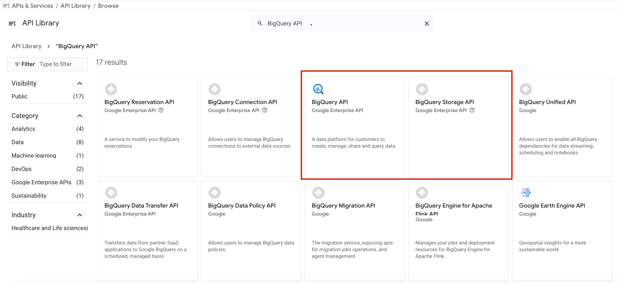This screenshot has height=283, width=618.
Task: Collapse the Industry filter section
Action: tap(80, 215)
